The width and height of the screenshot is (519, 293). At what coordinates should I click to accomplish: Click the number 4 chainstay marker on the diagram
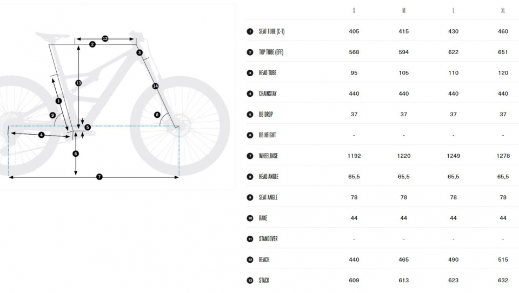coord(41,135)
